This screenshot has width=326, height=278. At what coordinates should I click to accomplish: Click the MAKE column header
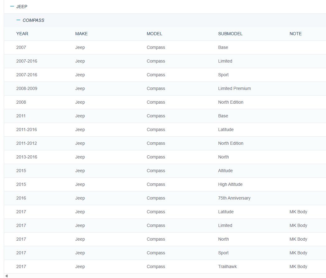click(x=81, y=34)
